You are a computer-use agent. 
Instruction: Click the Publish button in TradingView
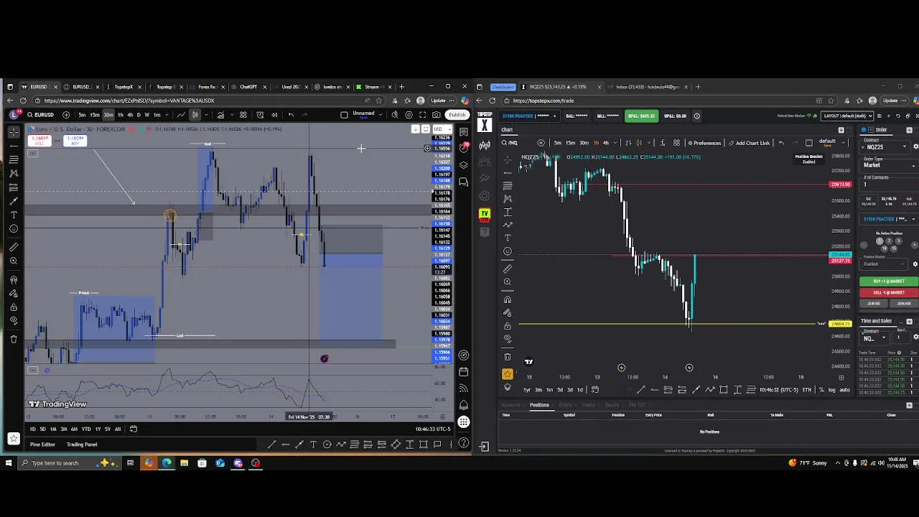[x=457, y=115]
